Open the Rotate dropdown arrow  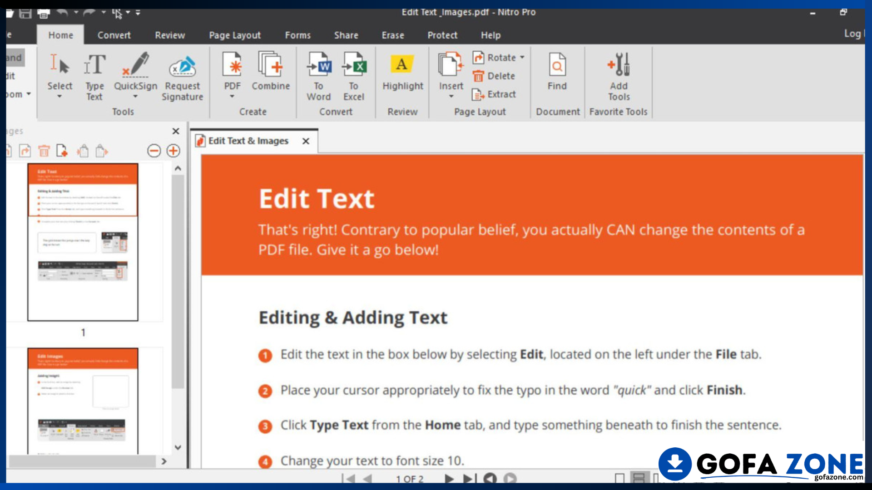522,58
